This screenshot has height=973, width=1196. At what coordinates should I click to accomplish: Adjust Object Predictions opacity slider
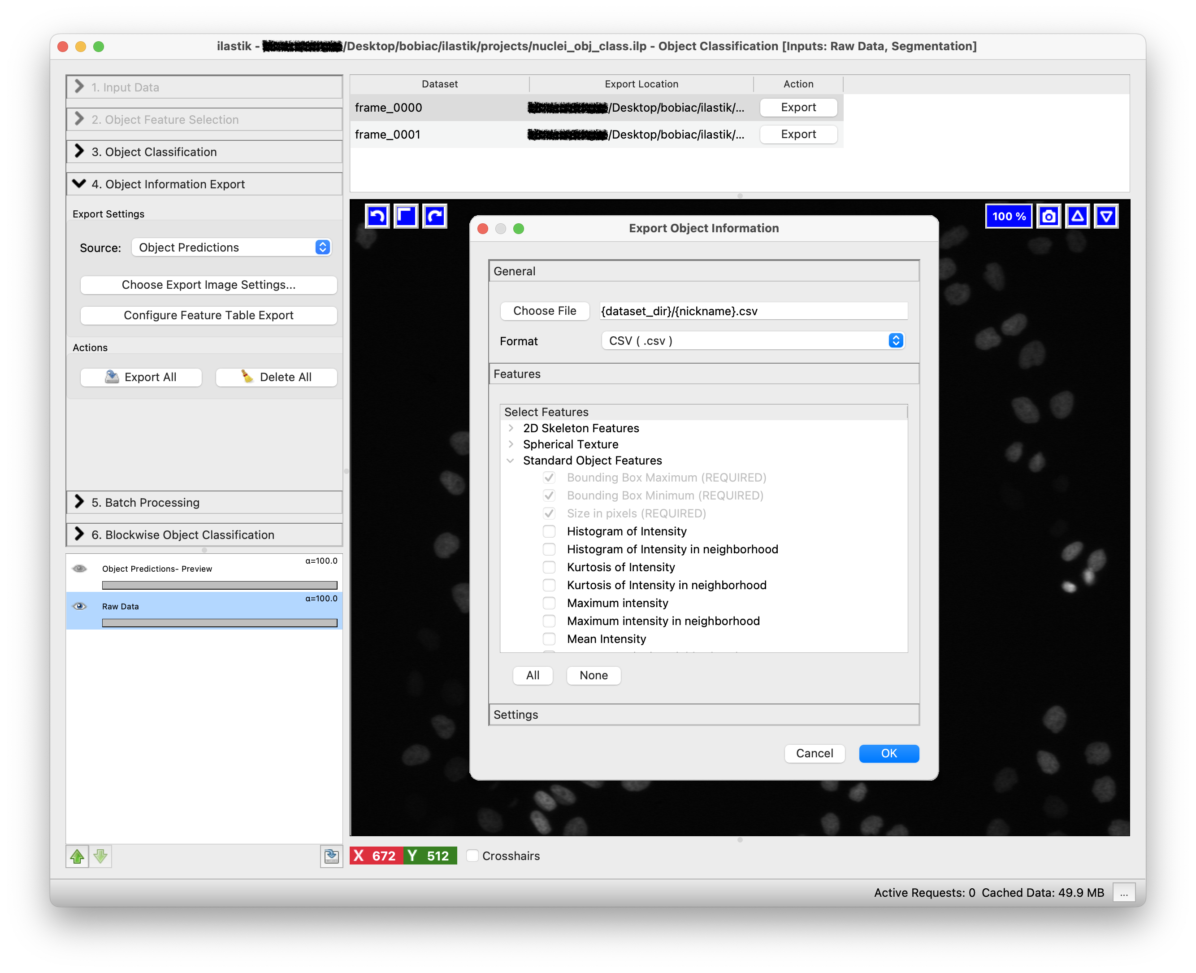tap(219, 585)
